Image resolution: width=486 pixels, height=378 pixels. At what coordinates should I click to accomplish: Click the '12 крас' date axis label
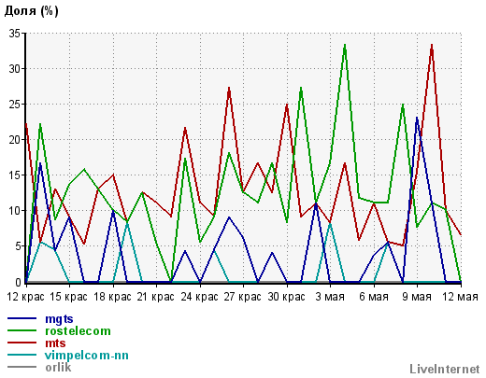tap(25, 297)
